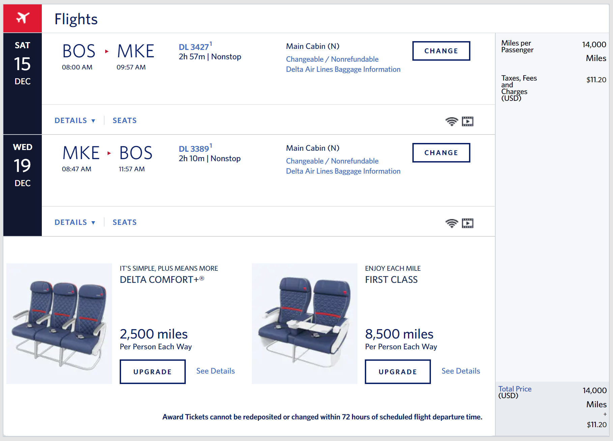Upgrade to Delta Comfort+ for 2,500 miles
Image resolution: width=613 pixels, height=441 pixels.
coord(152,372)
